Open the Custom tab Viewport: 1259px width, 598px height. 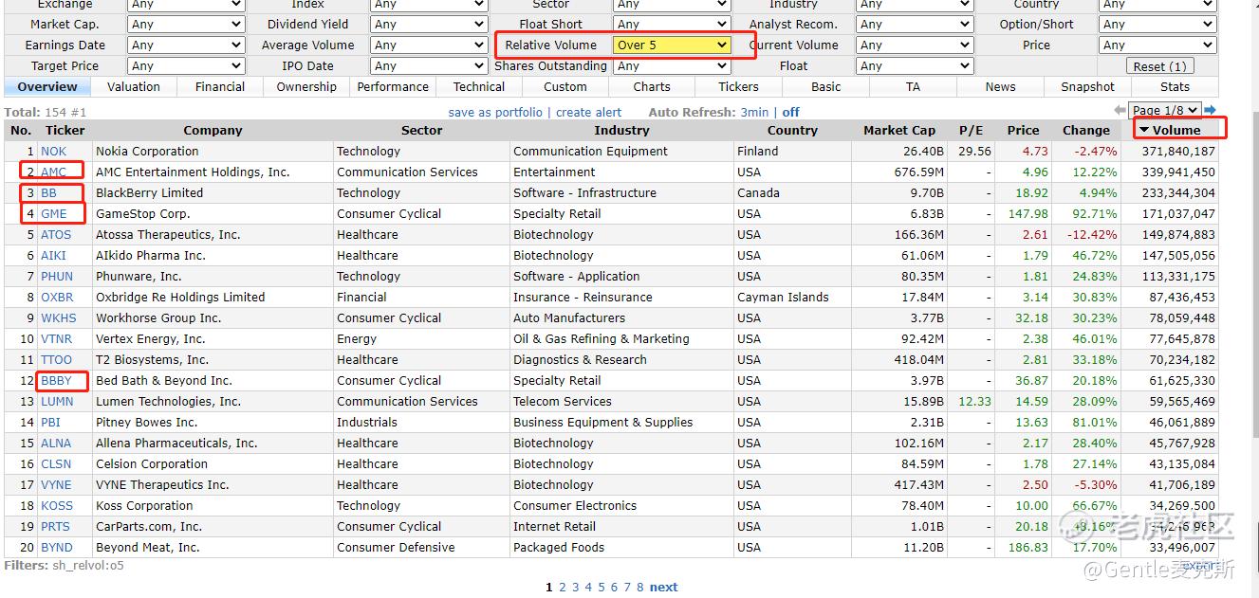coord(565,86)
